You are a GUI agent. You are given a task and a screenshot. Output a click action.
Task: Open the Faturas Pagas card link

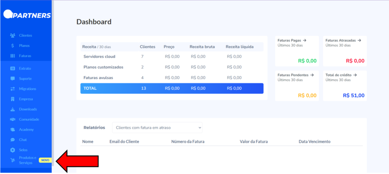point(292,40)
